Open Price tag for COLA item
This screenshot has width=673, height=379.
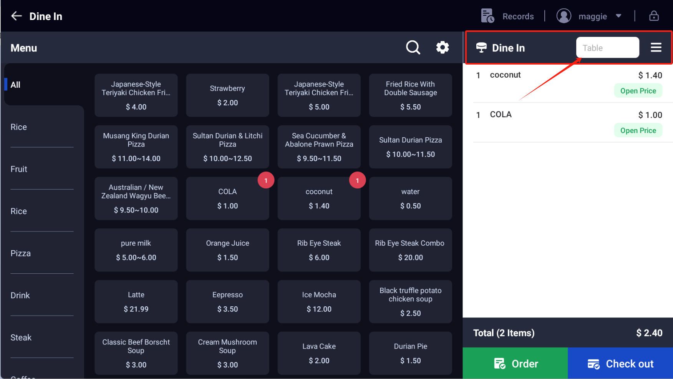pyautogui.click(x=638, y=130)
